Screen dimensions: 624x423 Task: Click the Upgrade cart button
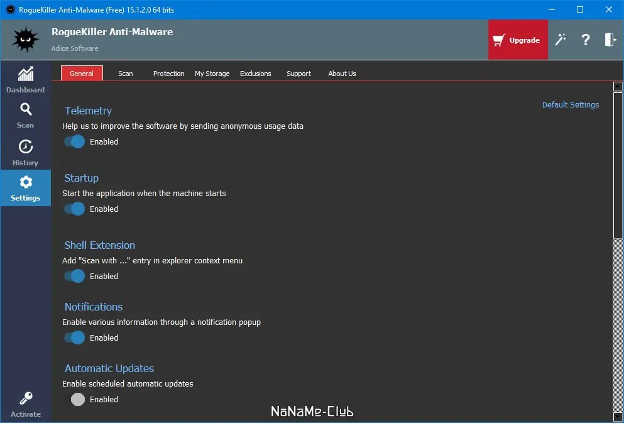tap(518, 40)
